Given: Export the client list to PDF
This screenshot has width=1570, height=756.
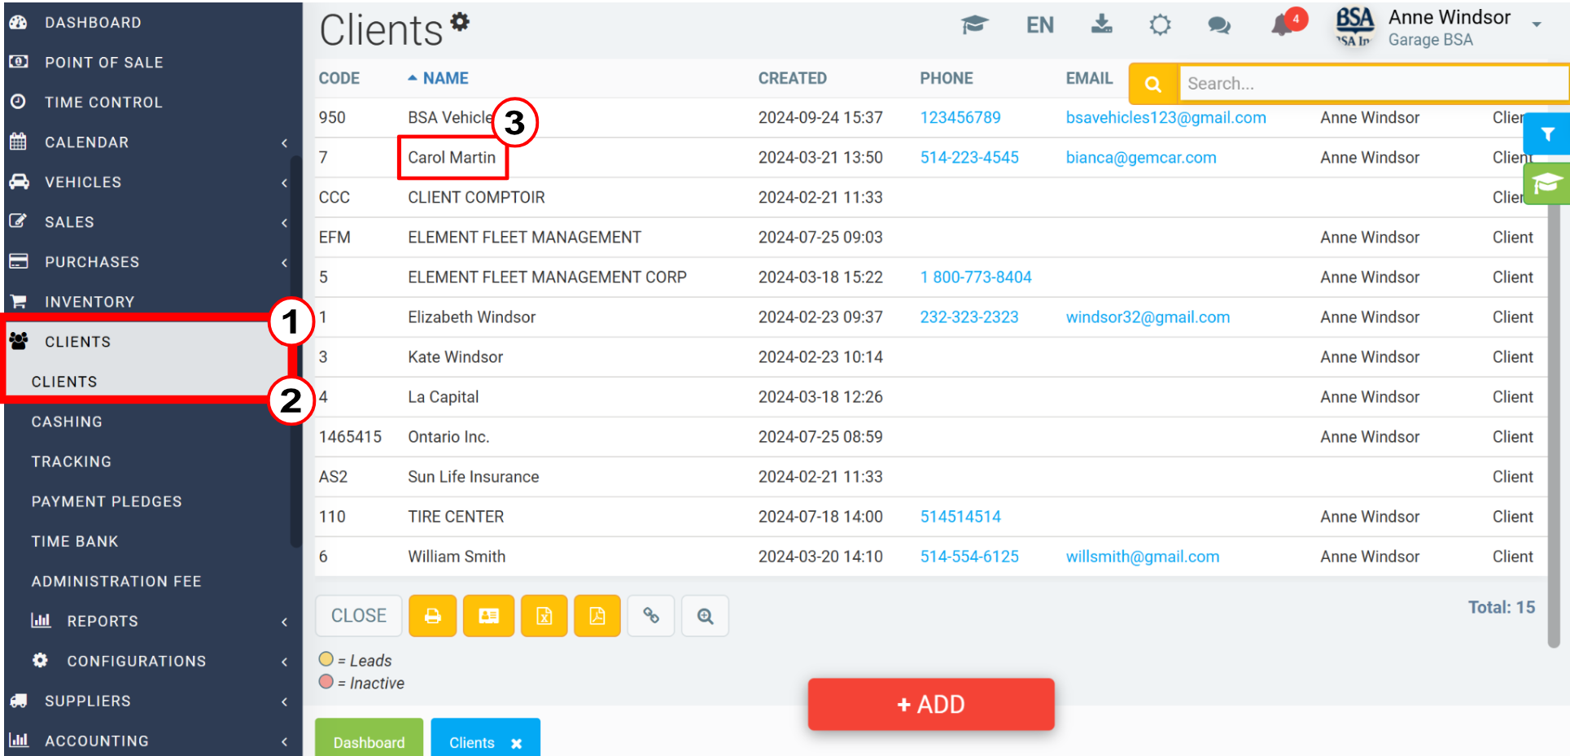Looking at the screenshot, I should (597, 616).
